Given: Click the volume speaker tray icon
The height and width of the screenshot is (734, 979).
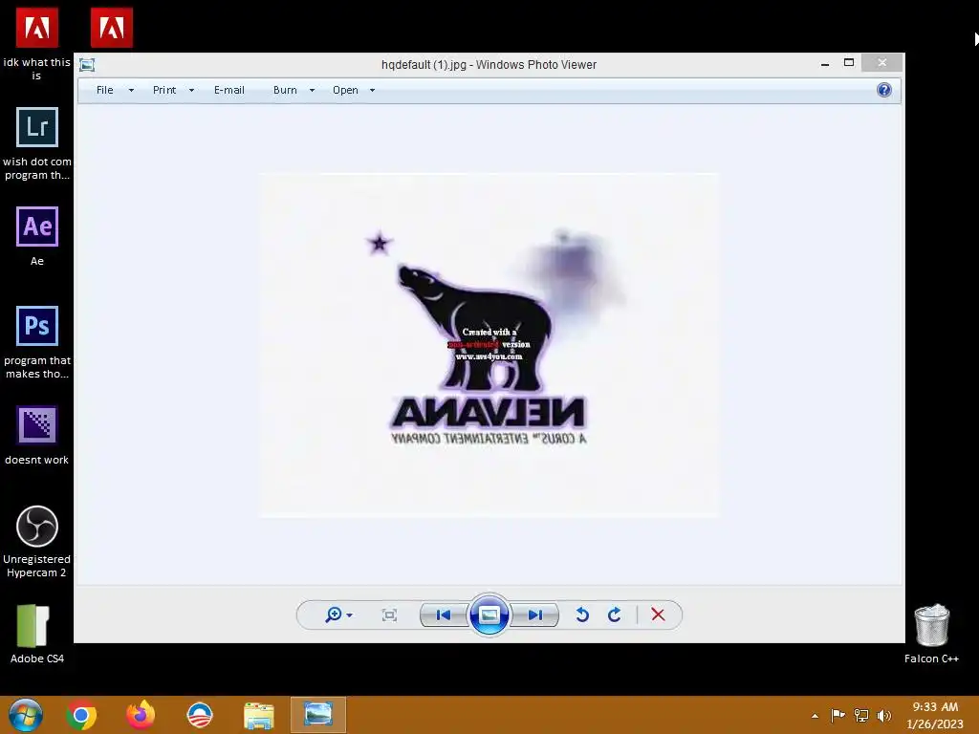Looking at the screenshot, I should [884, 715].
